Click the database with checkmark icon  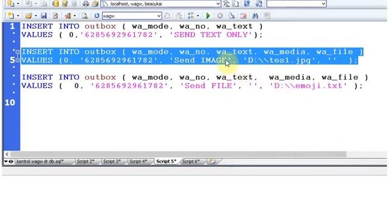tap(65, 4)
